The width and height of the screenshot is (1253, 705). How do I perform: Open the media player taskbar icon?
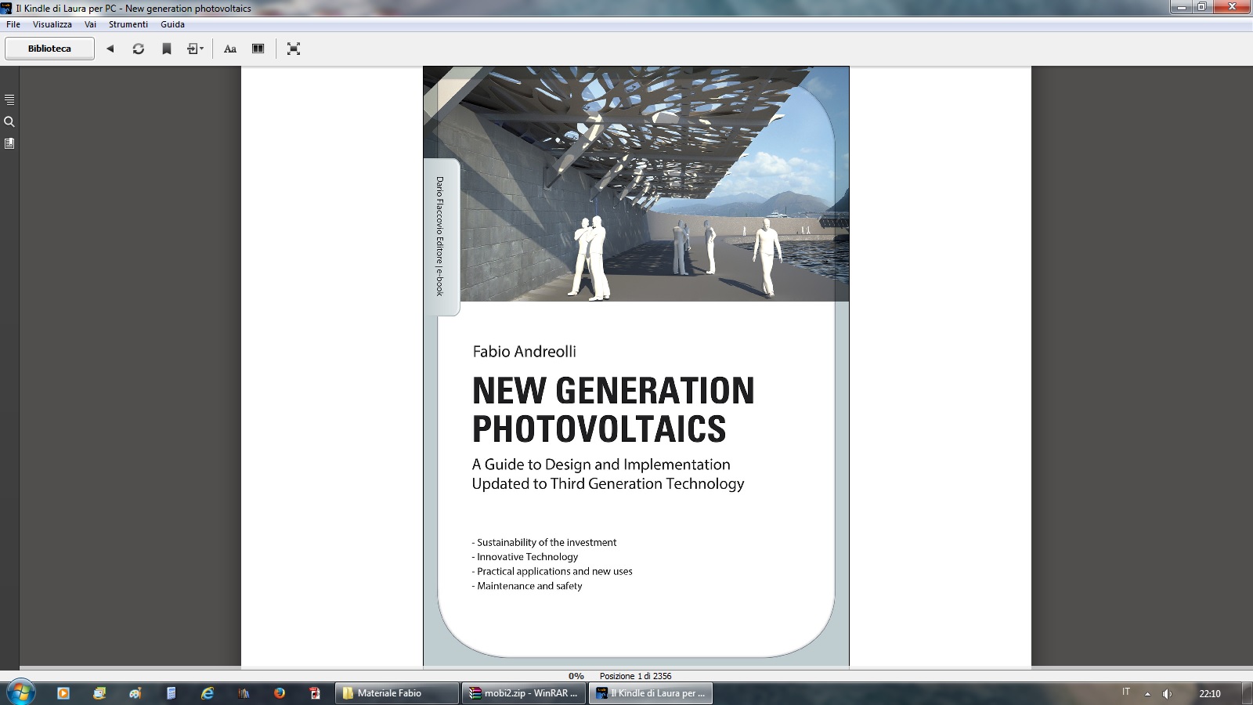pyautogui.click(x=63, y=693)
